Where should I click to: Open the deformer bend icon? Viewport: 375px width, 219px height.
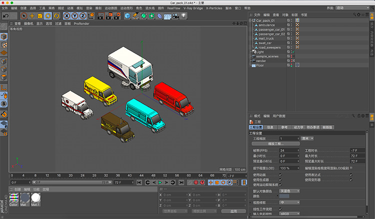click(159, 16)
